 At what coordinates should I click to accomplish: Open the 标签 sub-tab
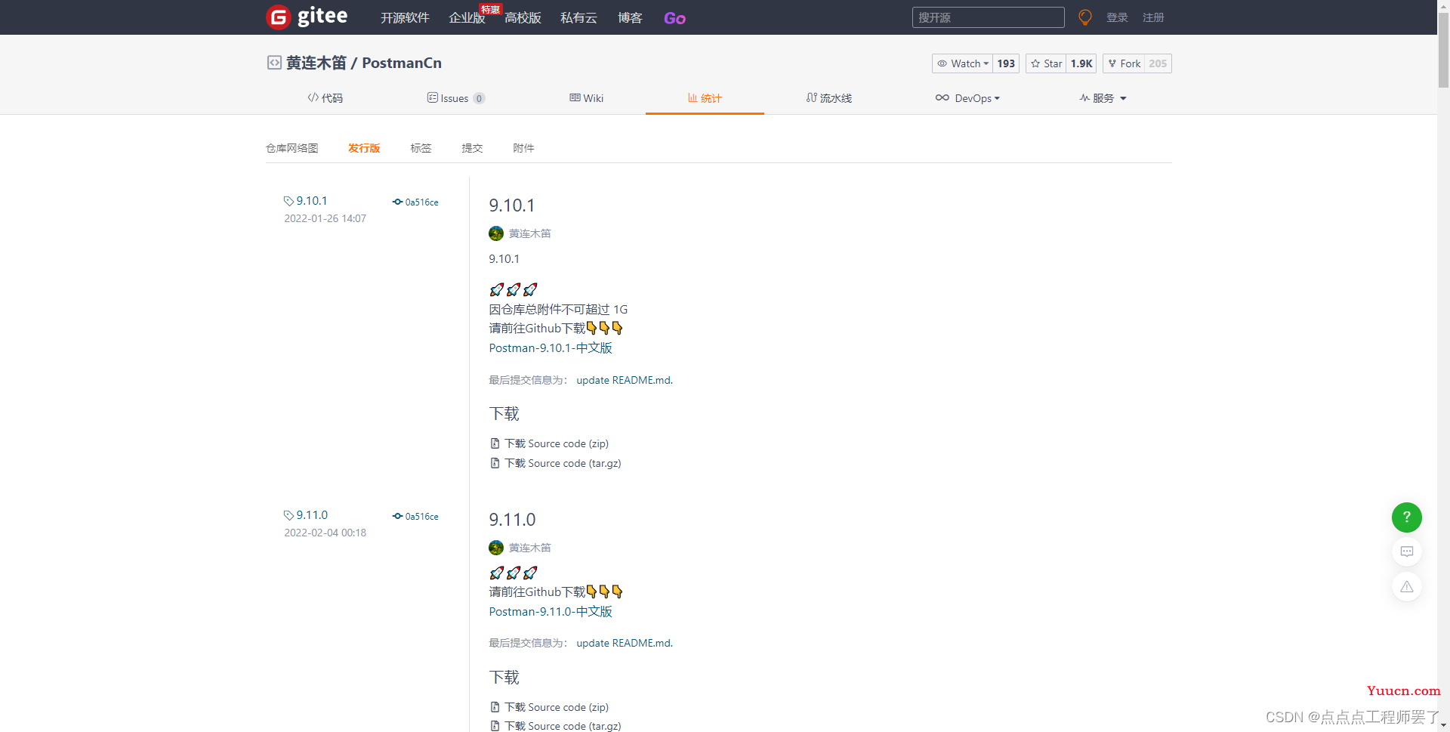click(421, 148)
